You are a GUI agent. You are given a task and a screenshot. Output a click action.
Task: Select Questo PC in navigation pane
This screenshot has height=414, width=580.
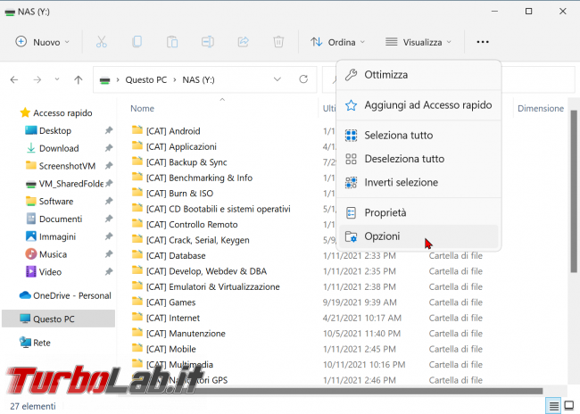tap(58, 319)
